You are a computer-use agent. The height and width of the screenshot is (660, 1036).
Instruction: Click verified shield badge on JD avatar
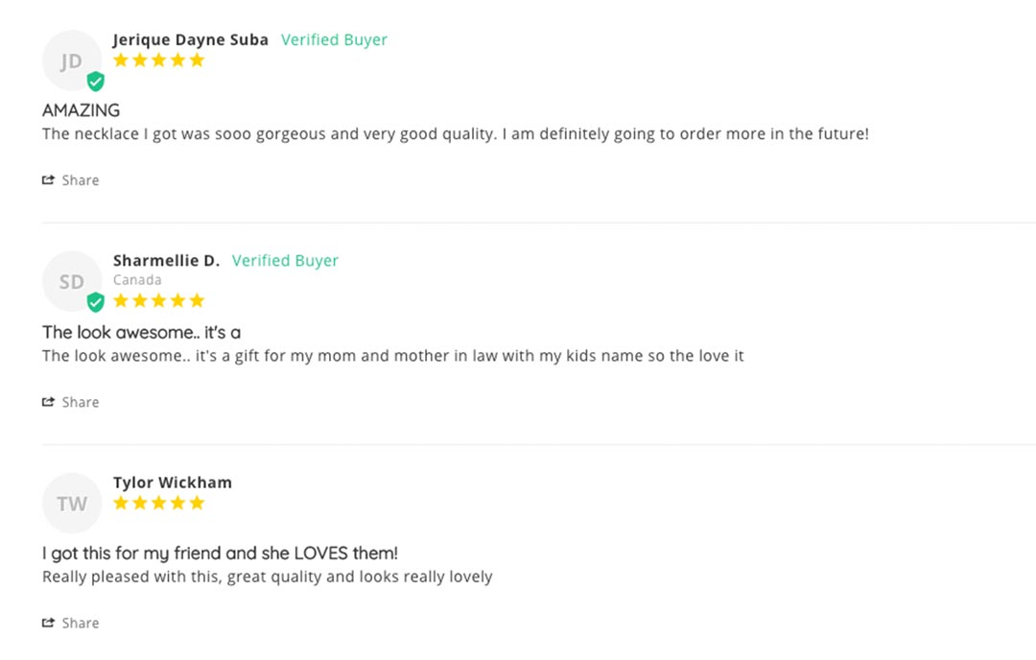point(96,82)
